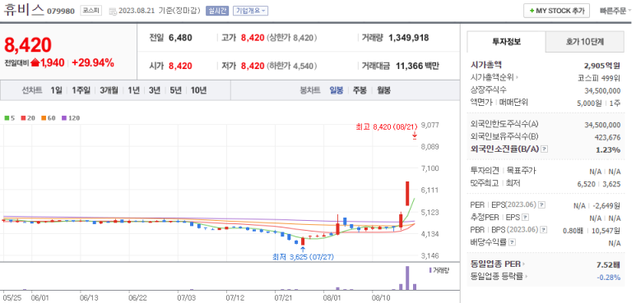Screen dimensions: 636x303
Task: Open the 기업개요 dropdown
Action: click(x=250, y=11)
